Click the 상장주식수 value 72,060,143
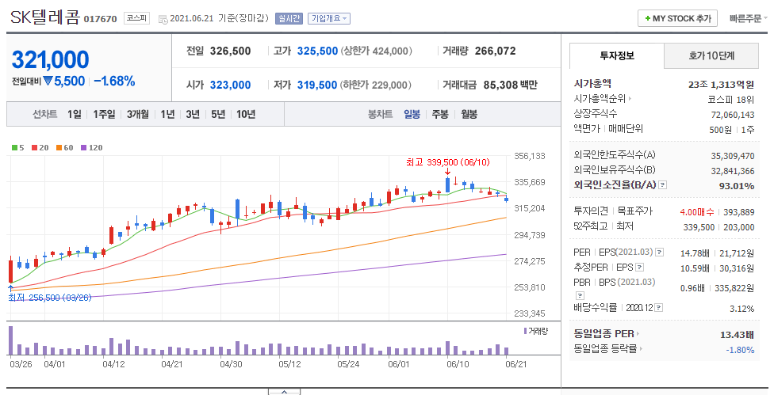Image resolution: width=774 pixels, height=395 pixels. point(733,115)
